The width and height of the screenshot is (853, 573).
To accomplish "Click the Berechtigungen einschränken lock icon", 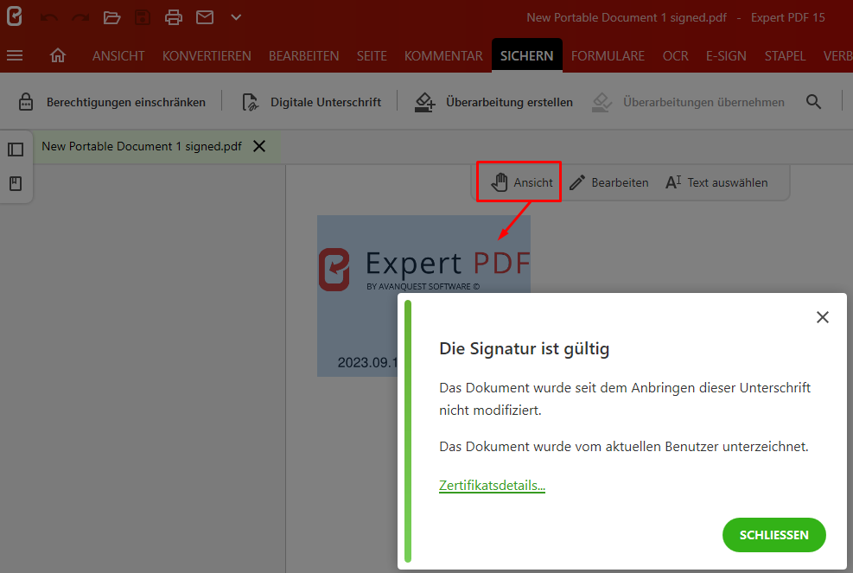I will point(26,102).
